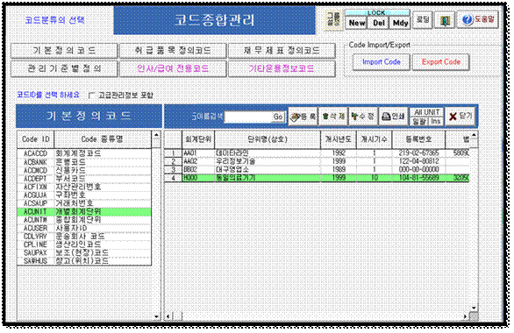
Task: Click the 닫기 close X button
Action: [x=460, y=117]
